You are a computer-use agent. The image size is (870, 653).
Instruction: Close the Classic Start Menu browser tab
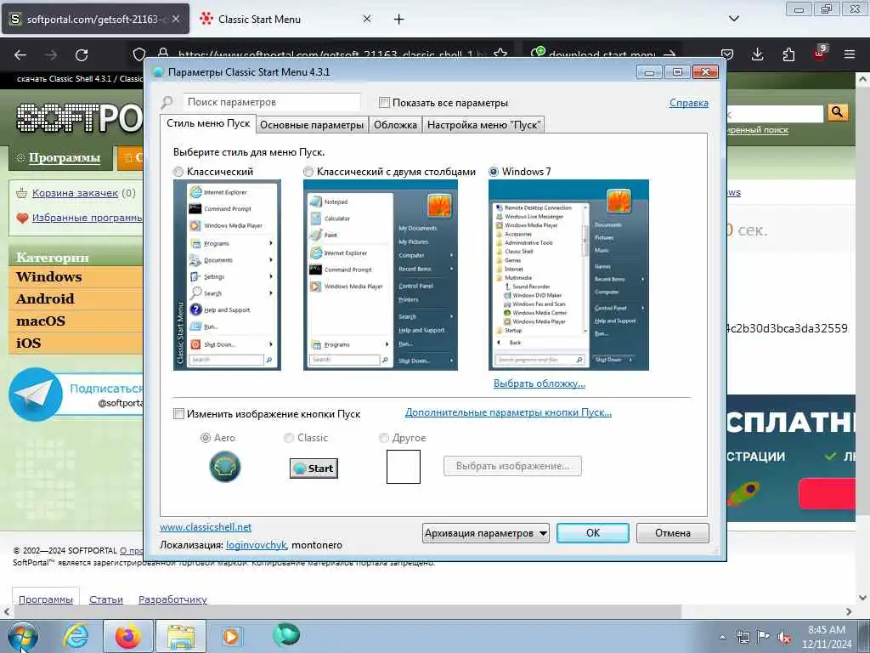(367, 19)
